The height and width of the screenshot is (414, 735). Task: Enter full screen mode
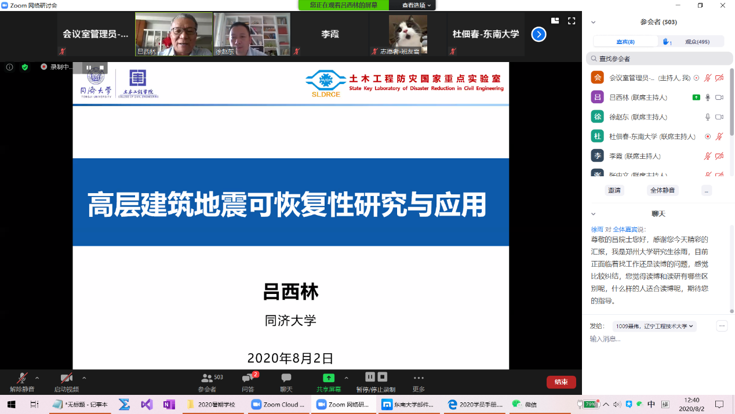tap(571, 21)
